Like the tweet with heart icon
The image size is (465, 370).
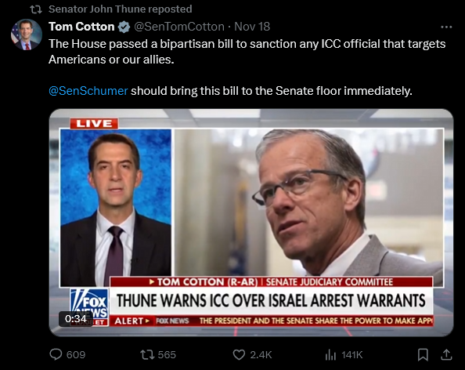pos(239,354)
